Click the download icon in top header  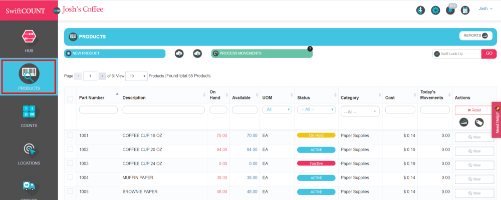pos(421,10)
